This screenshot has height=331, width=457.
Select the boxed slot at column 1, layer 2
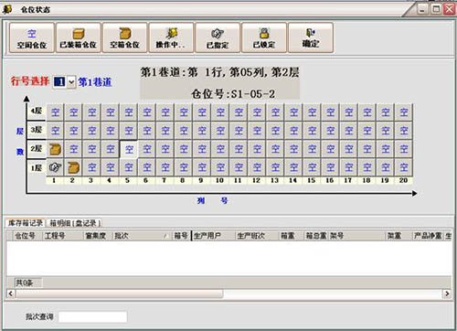[x=55, y=149]
